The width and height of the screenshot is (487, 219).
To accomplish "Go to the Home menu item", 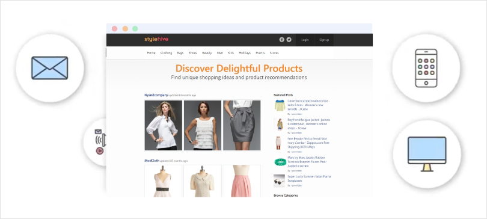I will [x=152, y=53].
